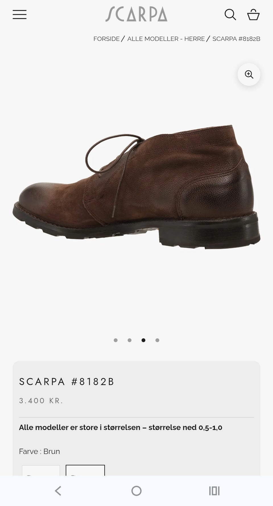Open the Android recent apps button
The width and height of the screenshot is (273, 506).
(x=214, y=491)
